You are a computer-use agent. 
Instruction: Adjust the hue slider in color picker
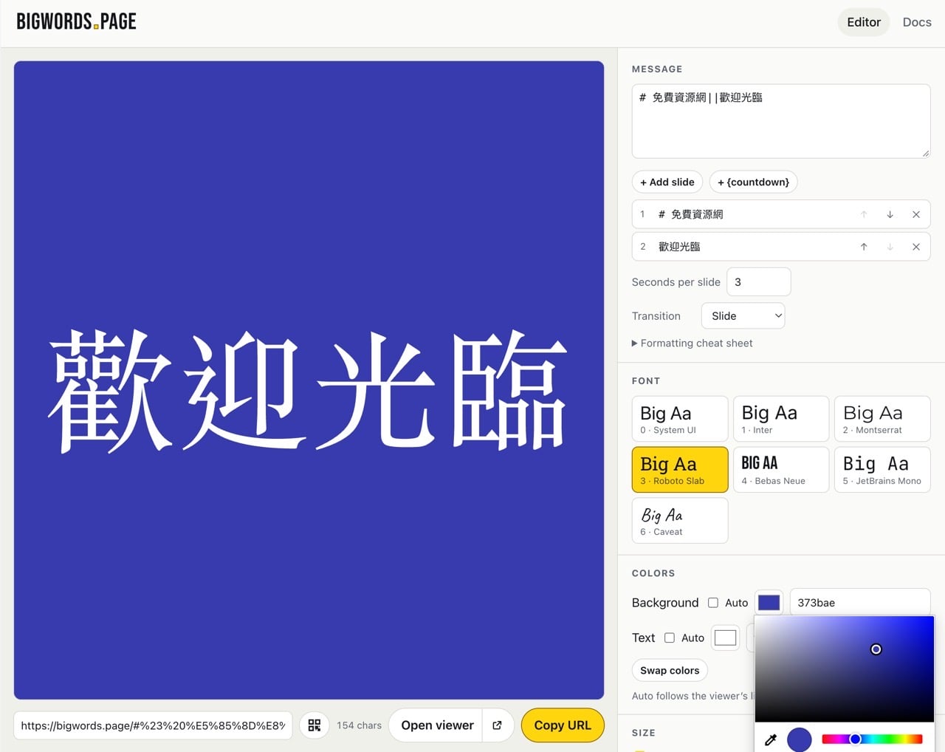[x=872, y=739]
